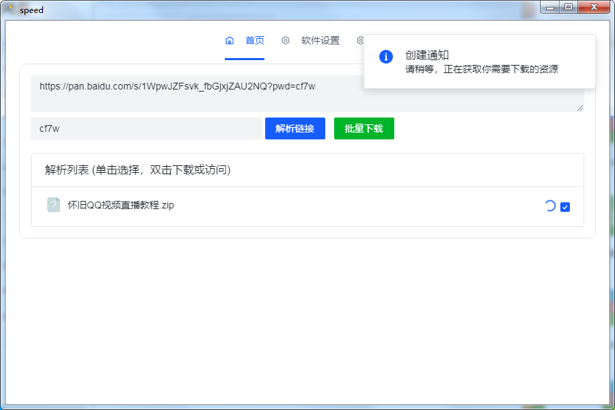Click the URL textarea resize handle
615x410 pixels.
[x=580, y=108]
